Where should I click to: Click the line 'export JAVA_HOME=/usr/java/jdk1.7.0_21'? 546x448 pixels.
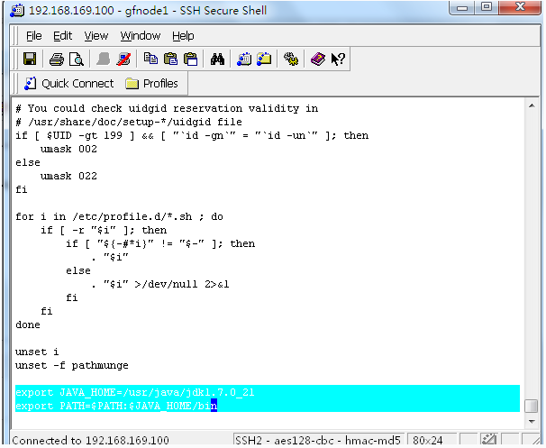click(135, 392)
